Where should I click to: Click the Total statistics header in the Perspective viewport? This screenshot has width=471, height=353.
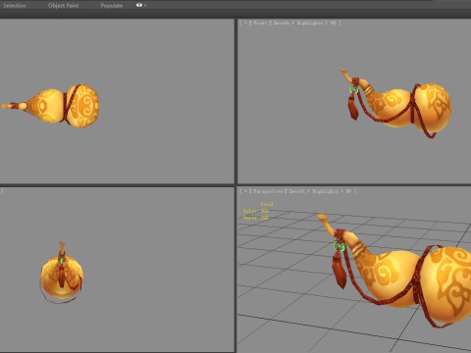coord(267,204)
